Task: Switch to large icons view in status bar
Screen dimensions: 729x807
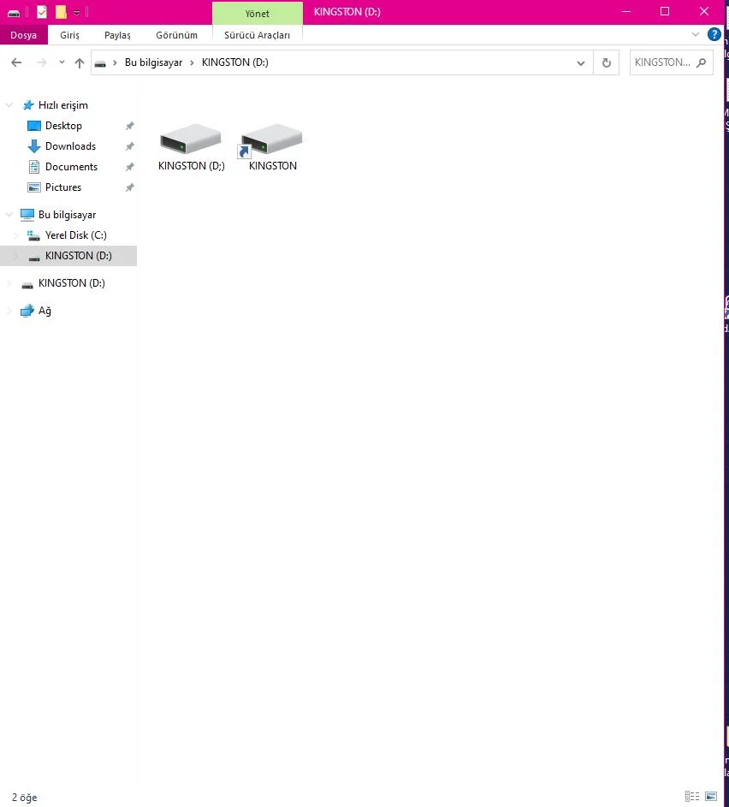Action: (711, 796)
